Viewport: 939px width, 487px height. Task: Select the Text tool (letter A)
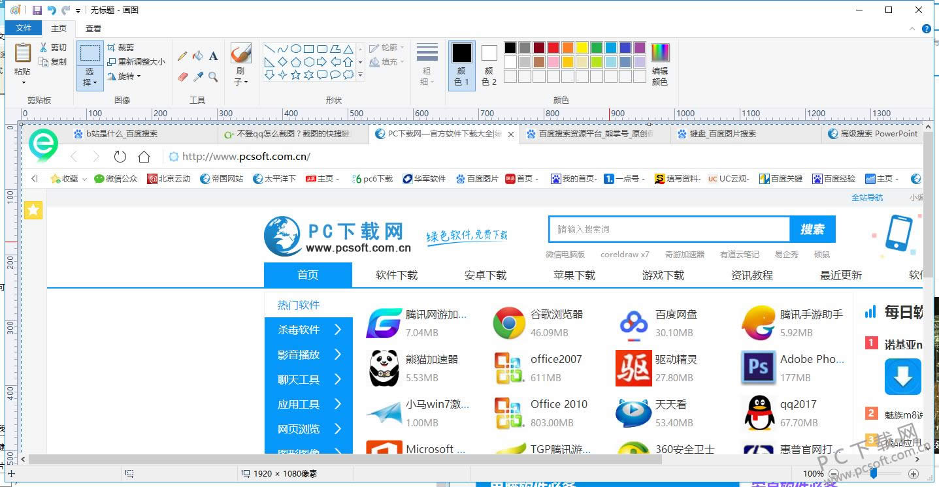(213, 56)
